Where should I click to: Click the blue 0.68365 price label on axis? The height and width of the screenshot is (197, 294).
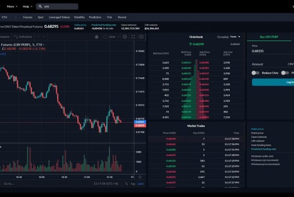(x=140, y=122)
